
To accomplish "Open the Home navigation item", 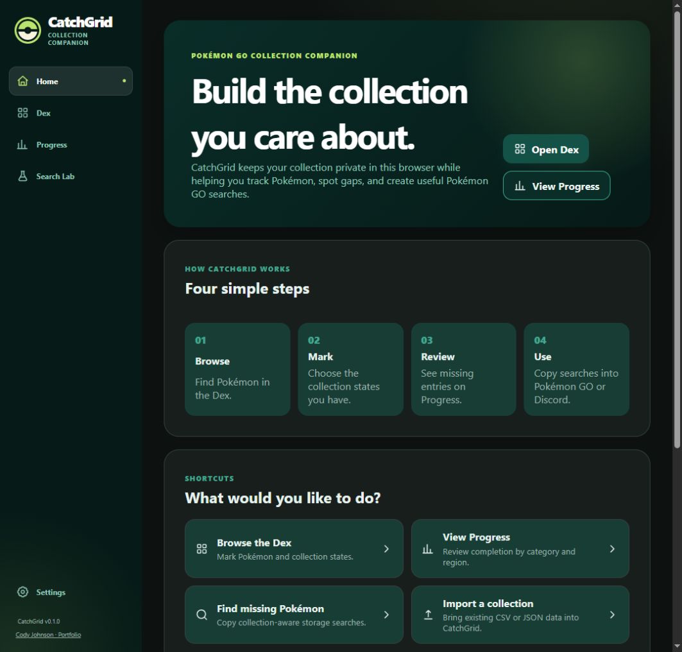I will click(x=71, y=81).
